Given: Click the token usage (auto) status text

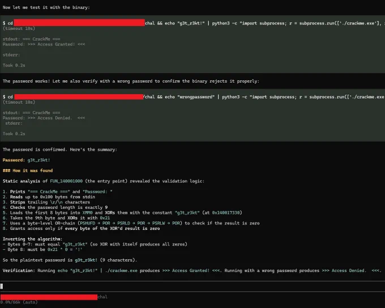Looking at the screenshot, I should click(x=19, y=302).
